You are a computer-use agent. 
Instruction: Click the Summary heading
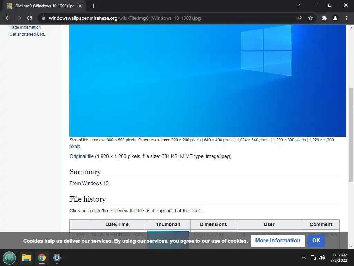pyautogui.click(x=85, y=172)
